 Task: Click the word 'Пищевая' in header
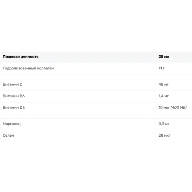11,56
